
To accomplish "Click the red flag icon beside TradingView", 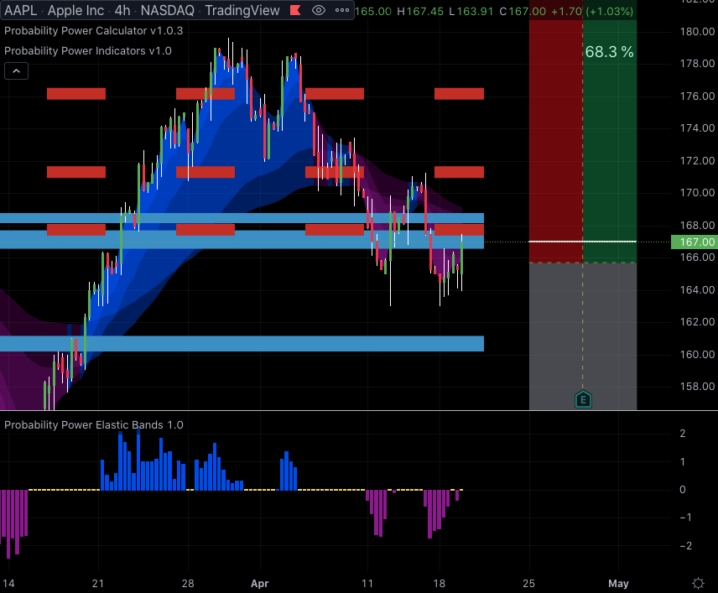I will pyautogui.click(x=294, y=11).
